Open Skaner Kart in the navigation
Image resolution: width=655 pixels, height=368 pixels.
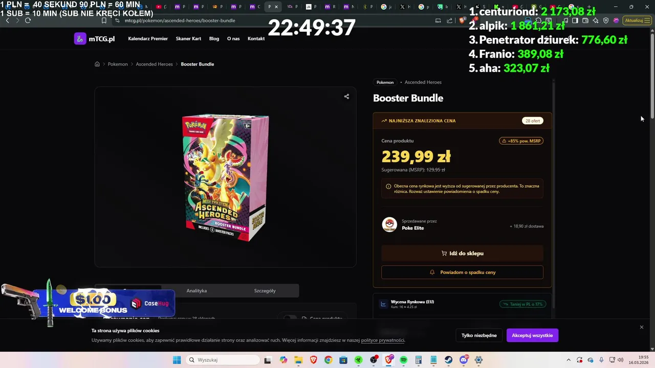pyautogui.click(x=188, y=39)
